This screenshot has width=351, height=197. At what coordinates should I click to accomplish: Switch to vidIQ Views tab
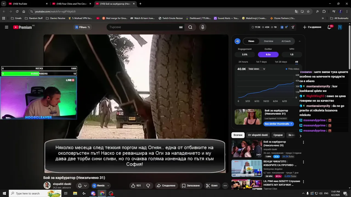pyautogui.click(x=251, y=41)
